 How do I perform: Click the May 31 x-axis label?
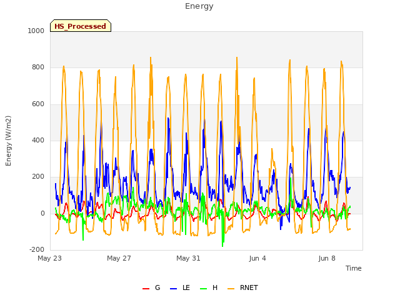188,258
